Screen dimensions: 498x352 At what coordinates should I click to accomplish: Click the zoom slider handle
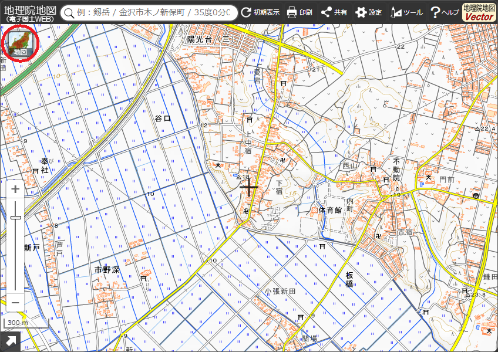[x=15, y=218]
